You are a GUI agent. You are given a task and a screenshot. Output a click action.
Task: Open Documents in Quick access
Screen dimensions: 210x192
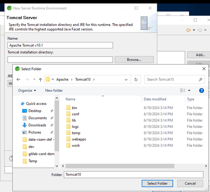pyautogui.click(x=38, y=118)
